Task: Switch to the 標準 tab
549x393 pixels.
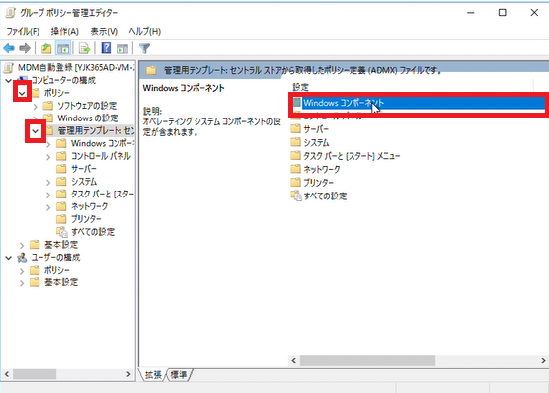Action: [x=179, y=375]
